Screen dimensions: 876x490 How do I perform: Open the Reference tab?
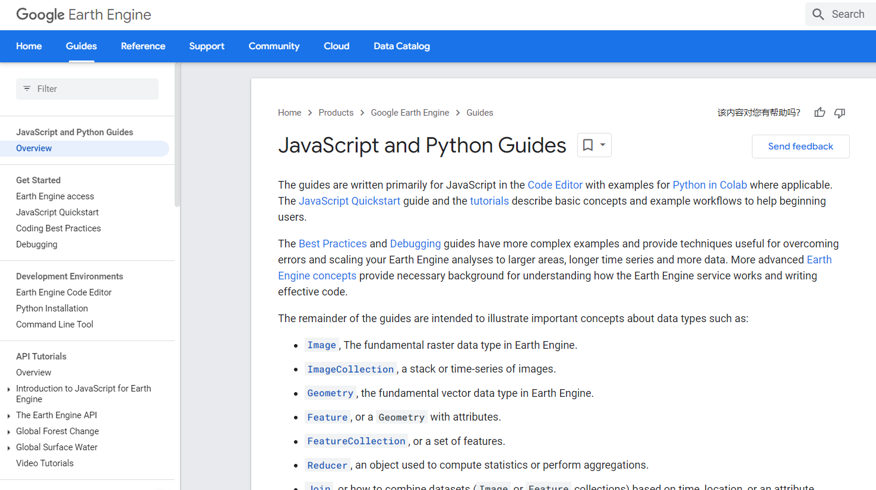pos(143,46)
